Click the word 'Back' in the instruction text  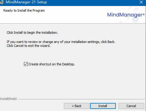click(x=111, y=42)
